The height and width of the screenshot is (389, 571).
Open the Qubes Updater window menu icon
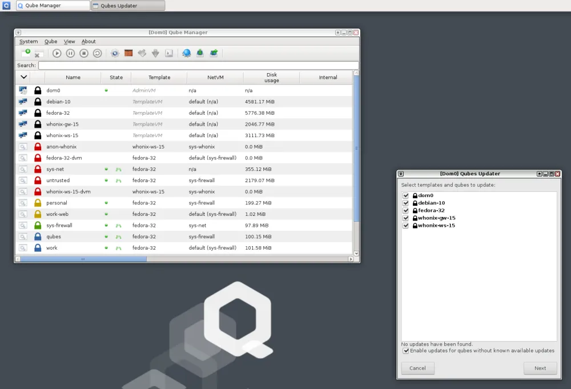[x=401, y=174]
